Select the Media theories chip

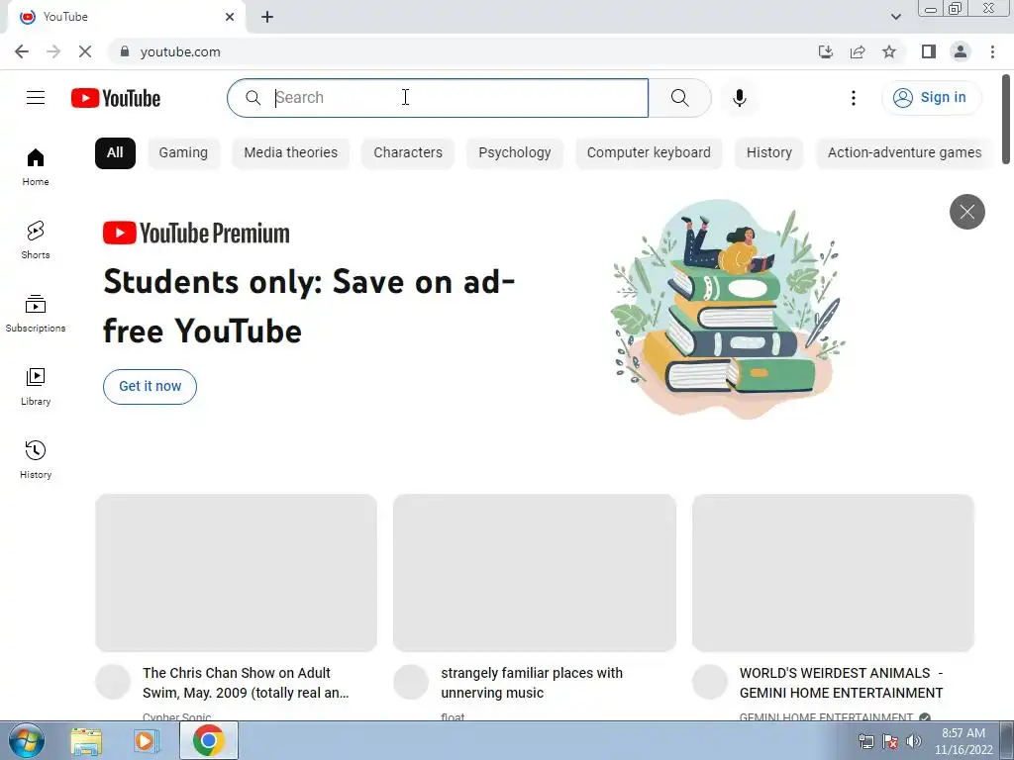click(291, 153)
